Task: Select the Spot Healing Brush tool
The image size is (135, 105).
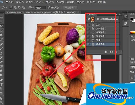Action: 1,44
